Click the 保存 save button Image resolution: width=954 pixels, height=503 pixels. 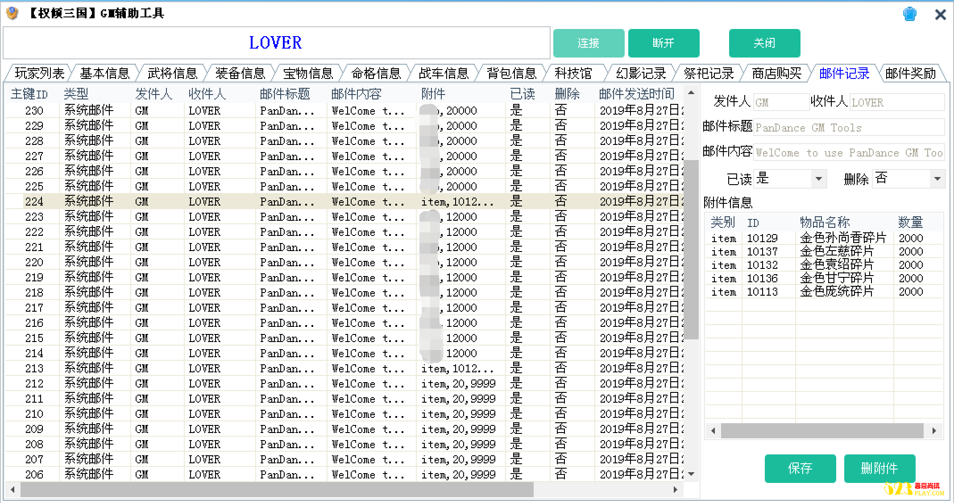point(800,468)
